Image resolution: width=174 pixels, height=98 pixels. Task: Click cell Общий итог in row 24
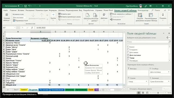(x=18, y=85)
